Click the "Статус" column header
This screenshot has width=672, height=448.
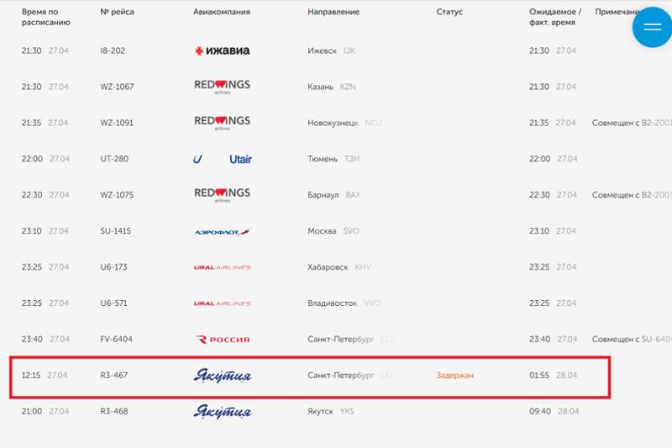[x=450, y=12]
